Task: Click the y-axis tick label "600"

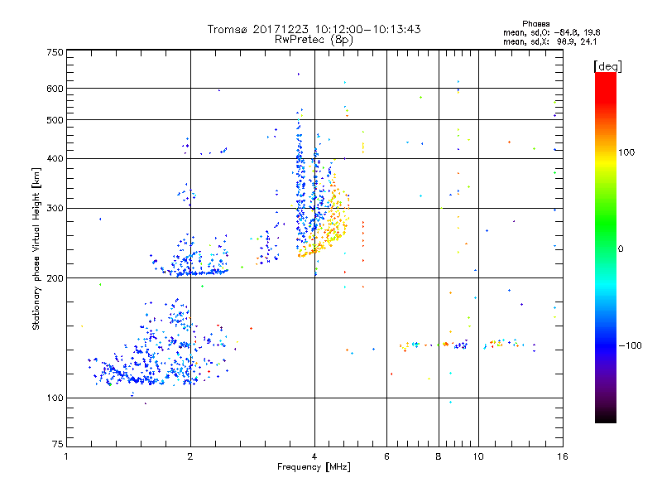Action: pyautogui.click(x=55, y=89)
